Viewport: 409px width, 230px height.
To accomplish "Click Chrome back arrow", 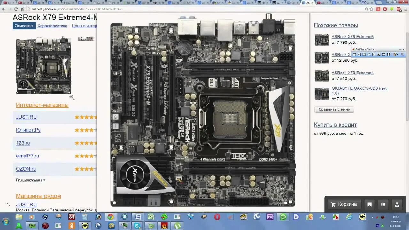I will [x=4, y=9].
